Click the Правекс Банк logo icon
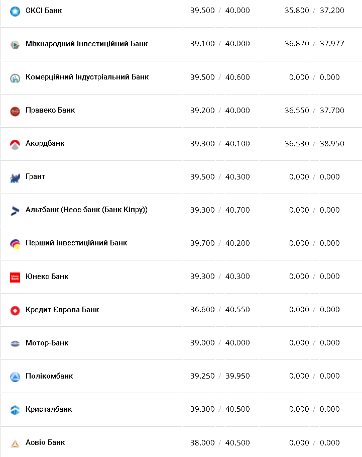Viewport: 362px width, 457px height. 15,111
